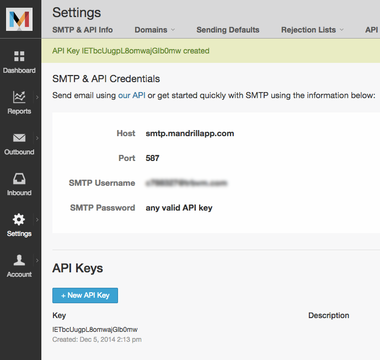Screen dimensions: 380x360
Task: Click the Description column header
Action: [x=329, y=315]
